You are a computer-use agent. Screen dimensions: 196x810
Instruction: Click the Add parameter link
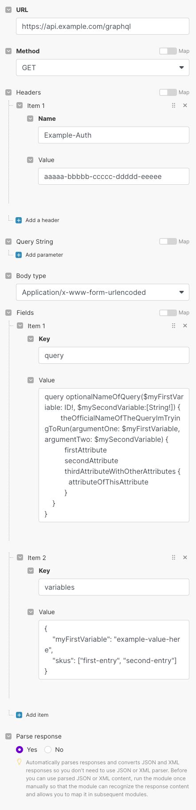pos(44,255)
